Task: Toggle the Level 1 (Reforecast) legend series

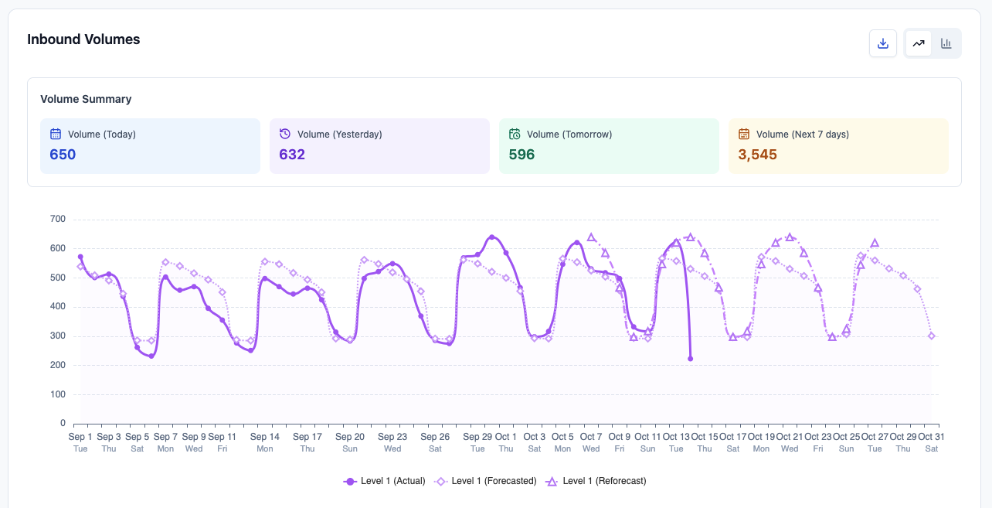Action: click(x=596, y=481)
